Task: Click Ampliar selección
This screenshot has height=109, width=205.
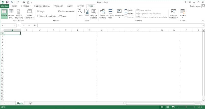Action: (x=94, y=14)
